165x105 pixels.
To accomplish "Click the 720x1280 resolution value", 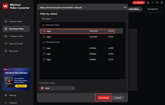I will (x=93, y=37).
